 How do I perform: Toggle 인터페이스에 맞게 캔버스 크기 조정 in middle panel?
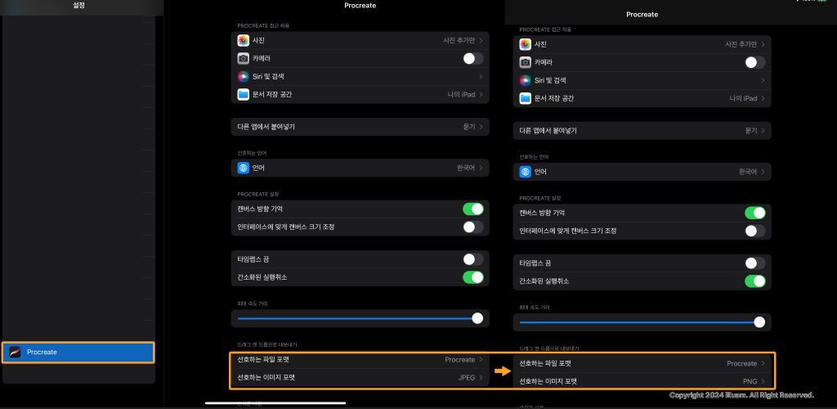pos(473,227)
